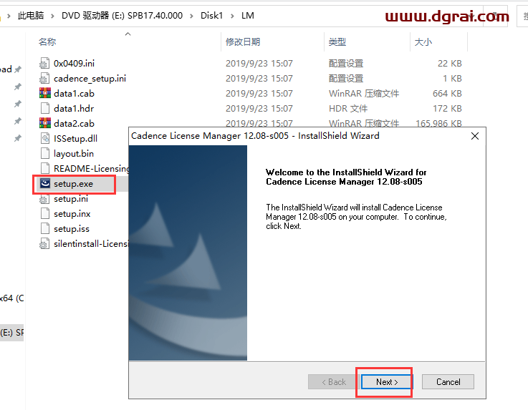Go to Disk1 breadcrumb folder
528x410 pixels.
tap(212, 16)
